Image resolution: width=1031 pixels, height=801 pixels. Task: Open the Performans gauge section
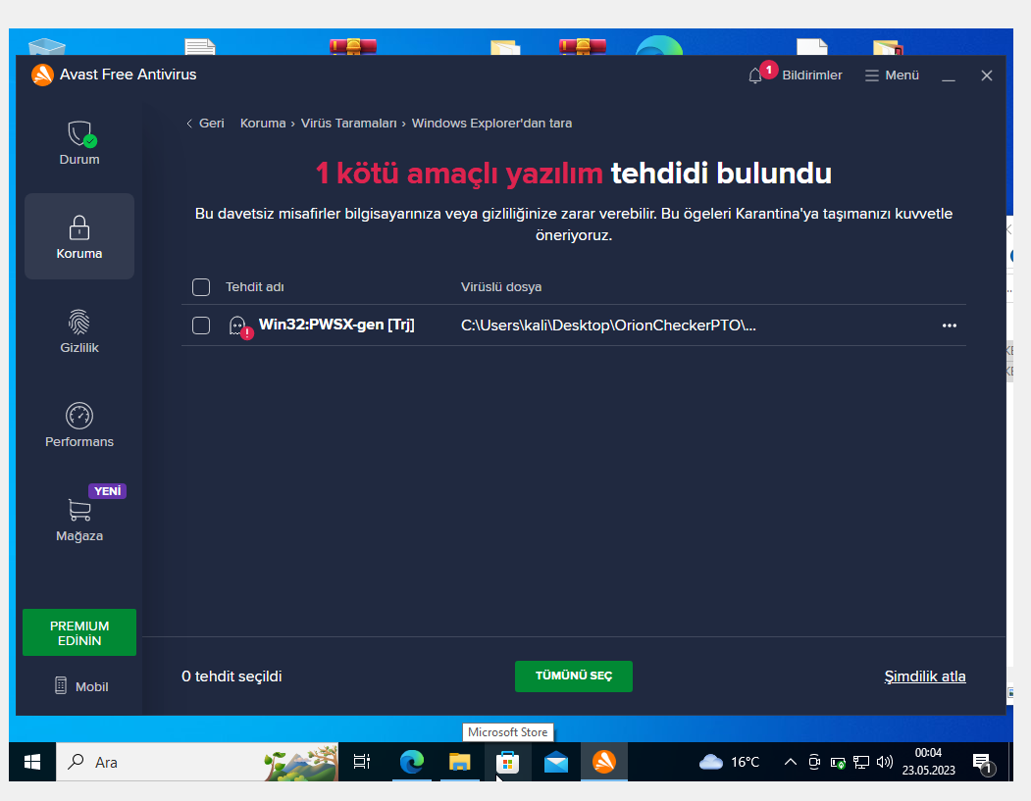point(78,426)
